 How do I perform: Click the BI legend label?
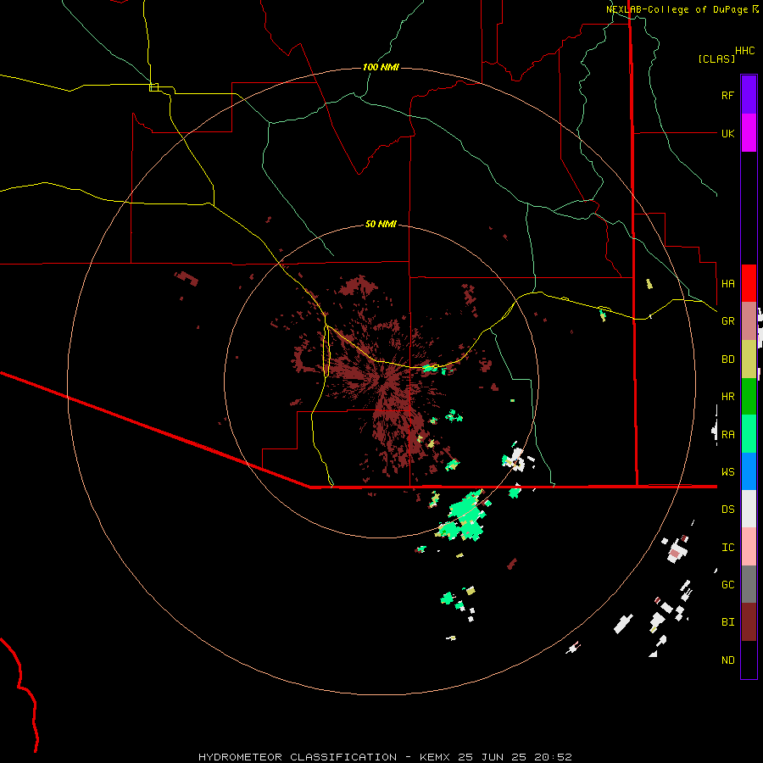(727, 622)
